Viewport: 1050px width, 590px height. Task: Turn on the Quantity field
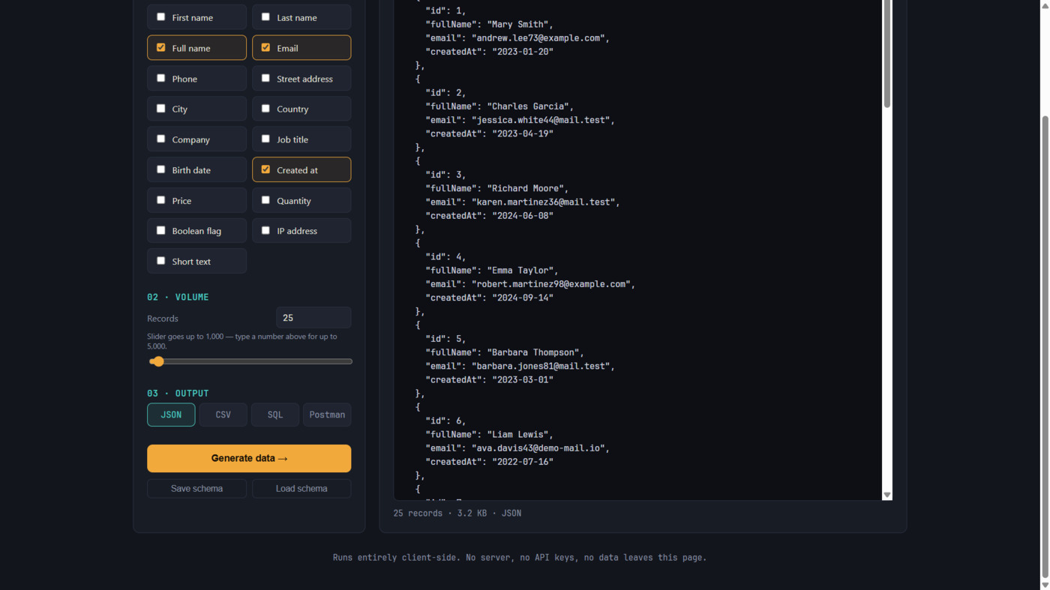click(265, 200)
